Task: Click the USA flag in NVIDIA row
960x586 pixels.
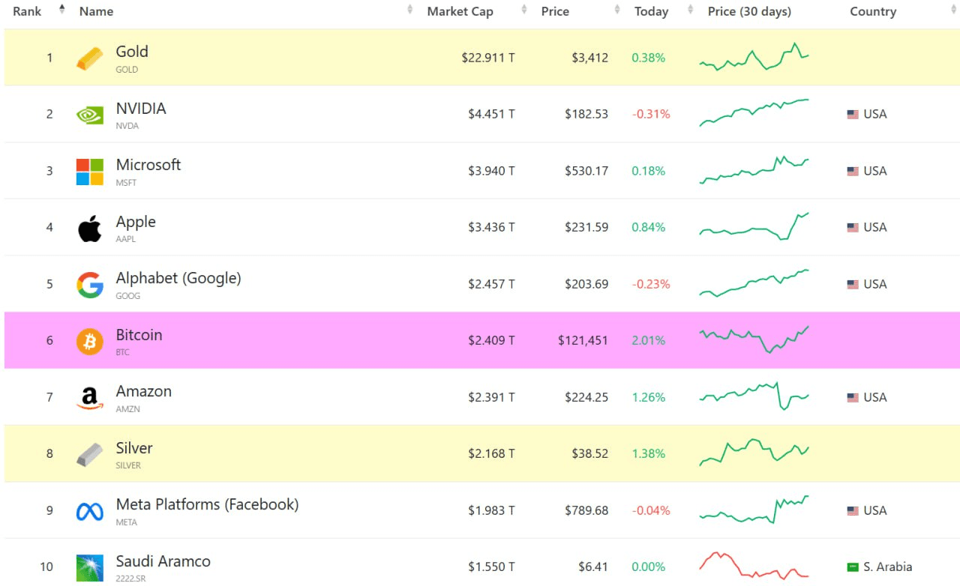Action: (x=853, y=115)
